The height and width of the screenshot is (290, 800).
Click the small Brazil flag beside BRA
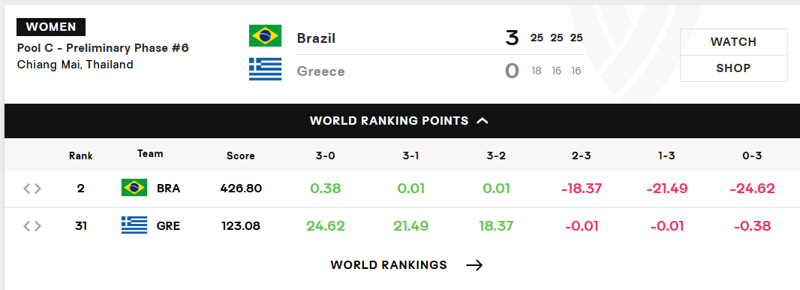[x=134, y=188]
